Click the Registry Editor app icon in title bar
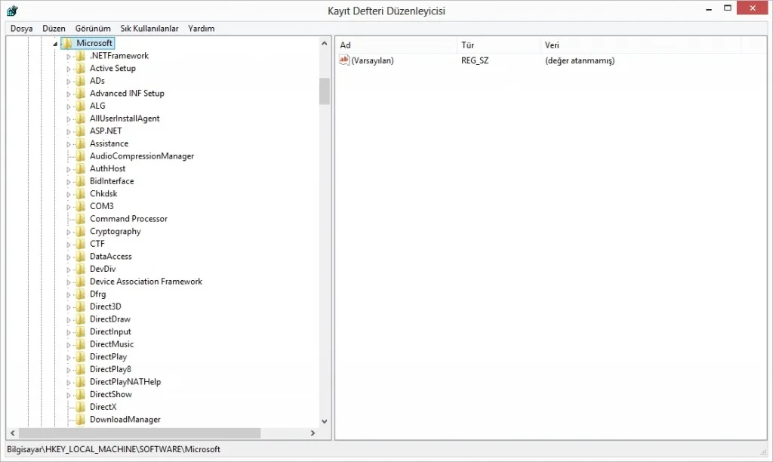The width and height of the screenshot is (773, 462). pyautogui.click(x=12, y=11)
